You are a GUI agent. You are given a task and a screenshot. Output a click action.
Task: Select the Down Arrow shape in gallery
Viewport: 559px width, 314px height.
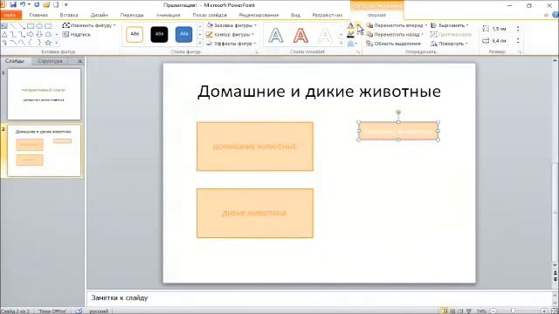(x=39, y=35)
